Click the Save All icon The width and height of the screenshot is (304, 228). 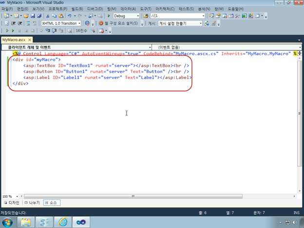click(x=39, y=16)
